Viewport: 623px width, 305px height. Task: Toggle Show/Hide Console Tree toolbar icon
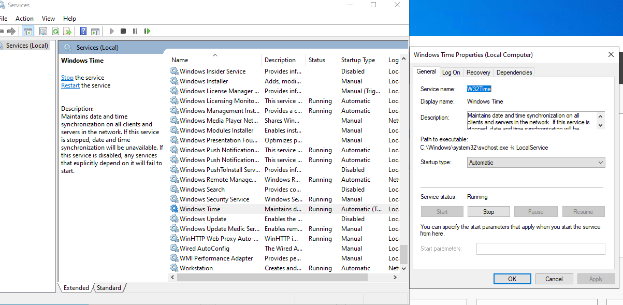(x=28, y=31)
